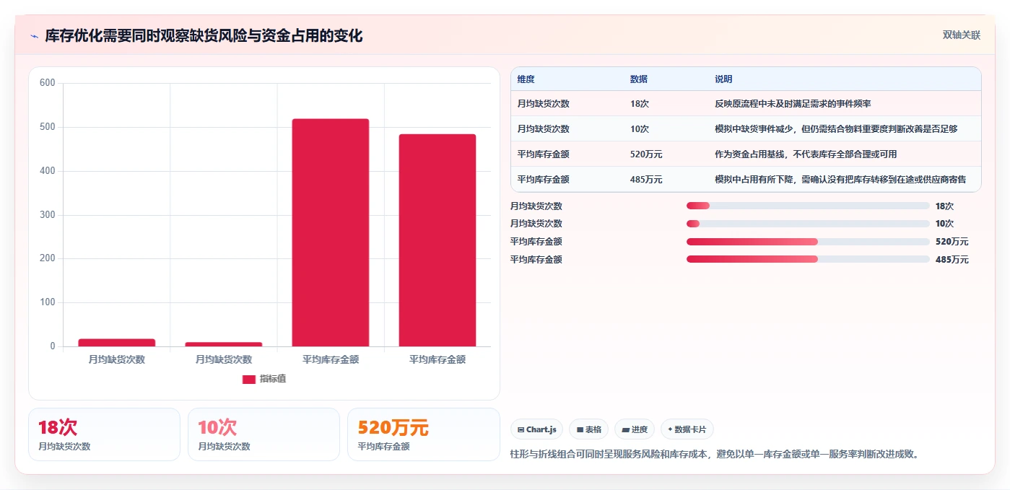Image resolution: width=1010 pixels, height=490 pixels.
Task: Click description starting 模拟中占用有所下降
Action: coord(840,180)
